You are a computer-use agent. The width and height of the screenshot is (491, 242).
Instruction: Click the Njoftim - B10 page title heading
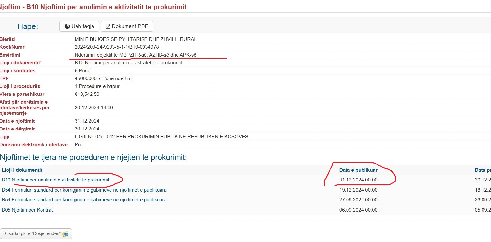pyautogui.click(x=93, y=7)
